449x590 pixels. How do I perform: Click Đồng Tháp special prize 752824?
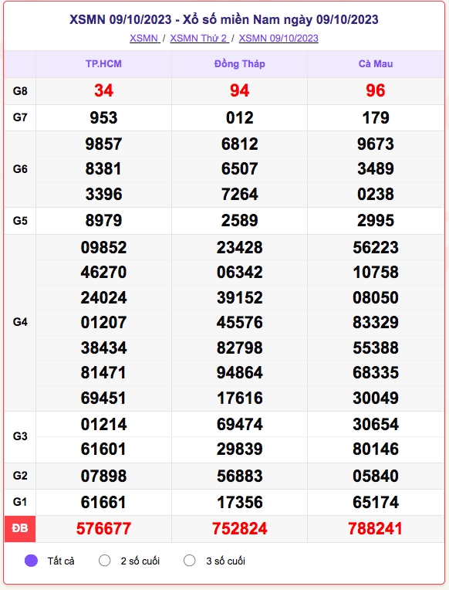coord(240,529)
